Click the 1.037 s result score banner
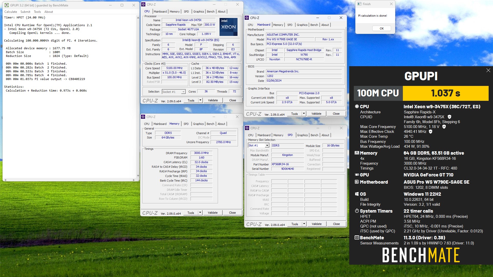 pyautogui.click(x=445, y=93)
